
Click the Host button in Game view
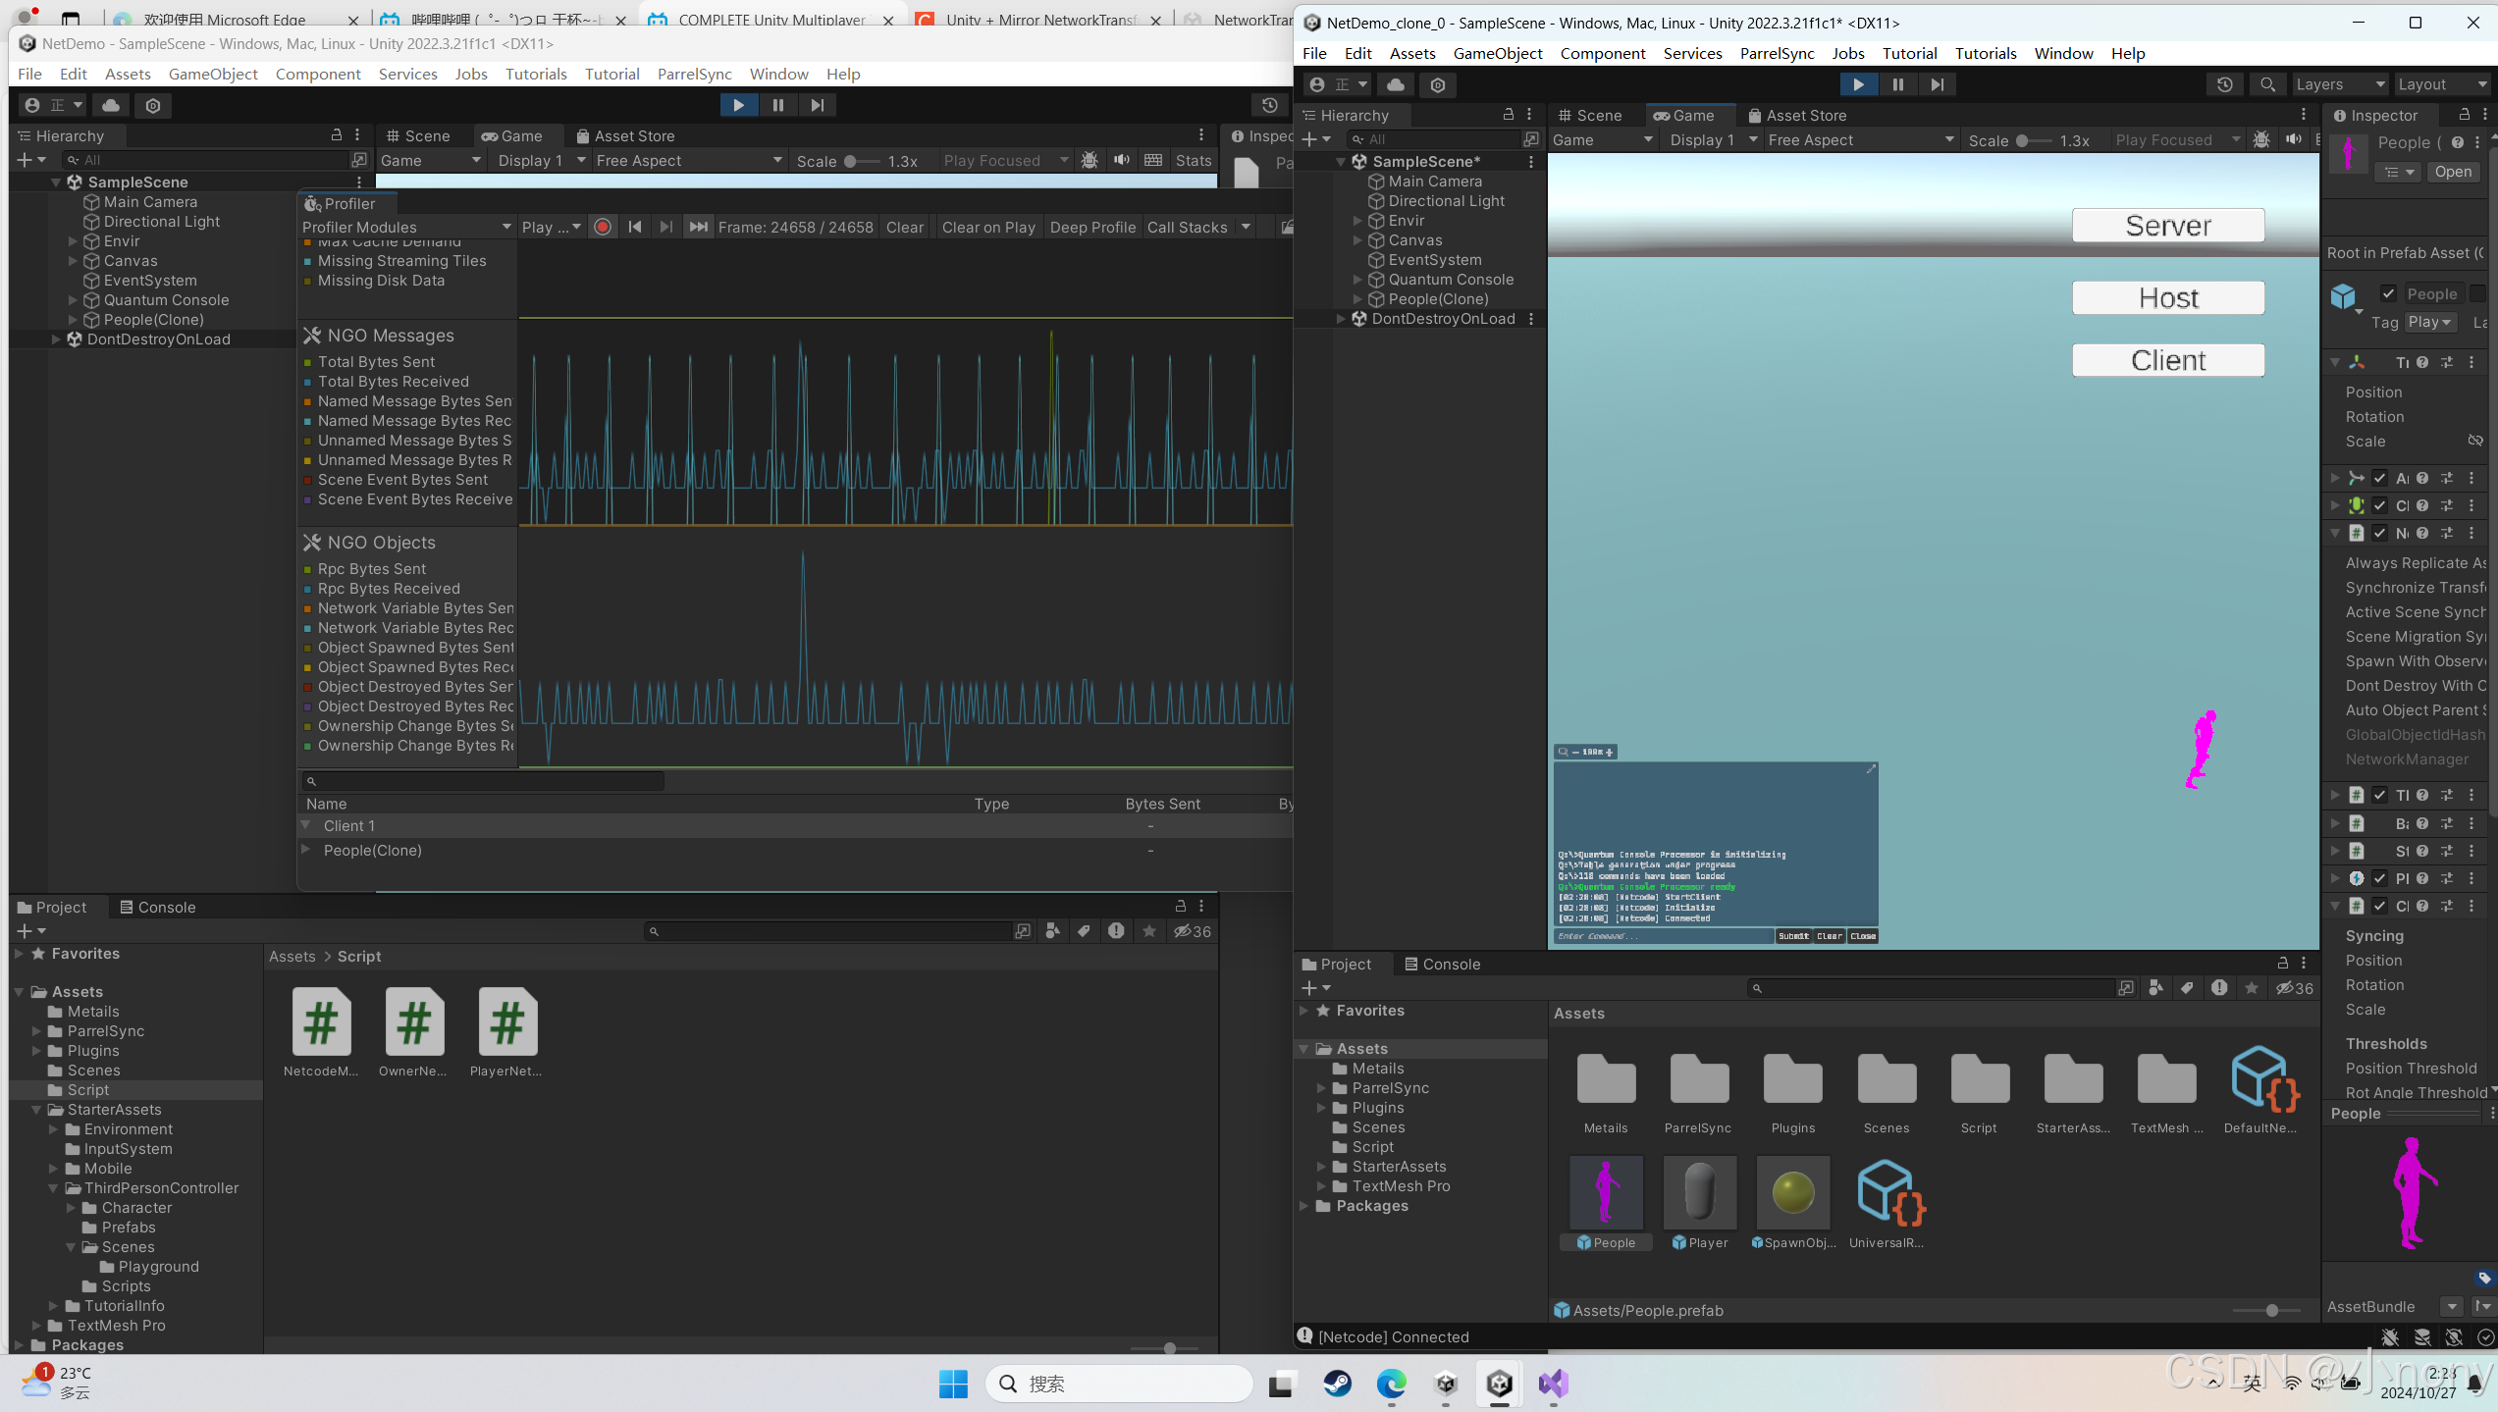tap(2168, 298)
